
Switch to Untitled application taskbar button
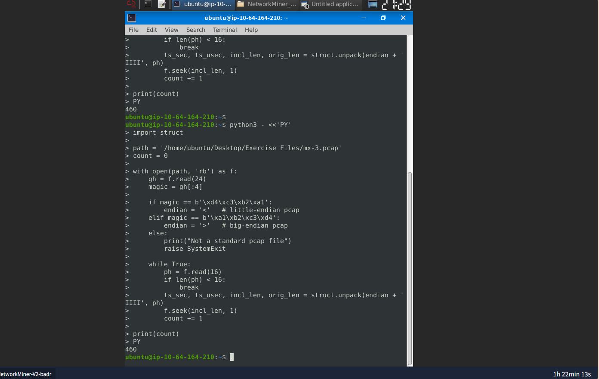[x=330, y=4]
